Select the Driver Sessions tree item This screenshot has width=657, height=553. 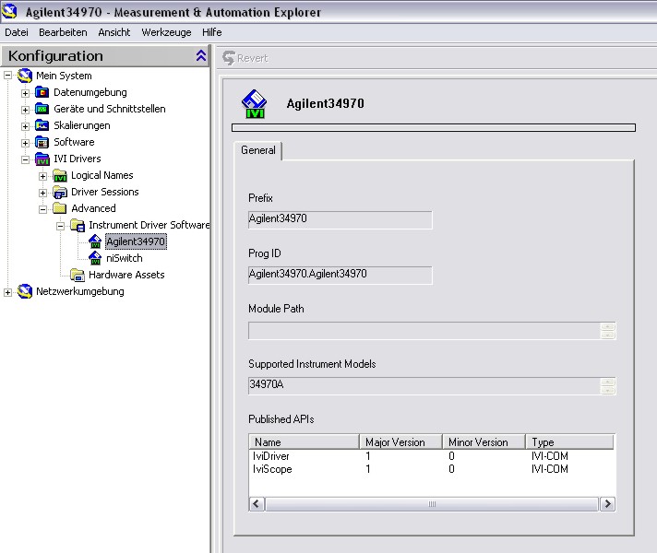tap(105, 192)
